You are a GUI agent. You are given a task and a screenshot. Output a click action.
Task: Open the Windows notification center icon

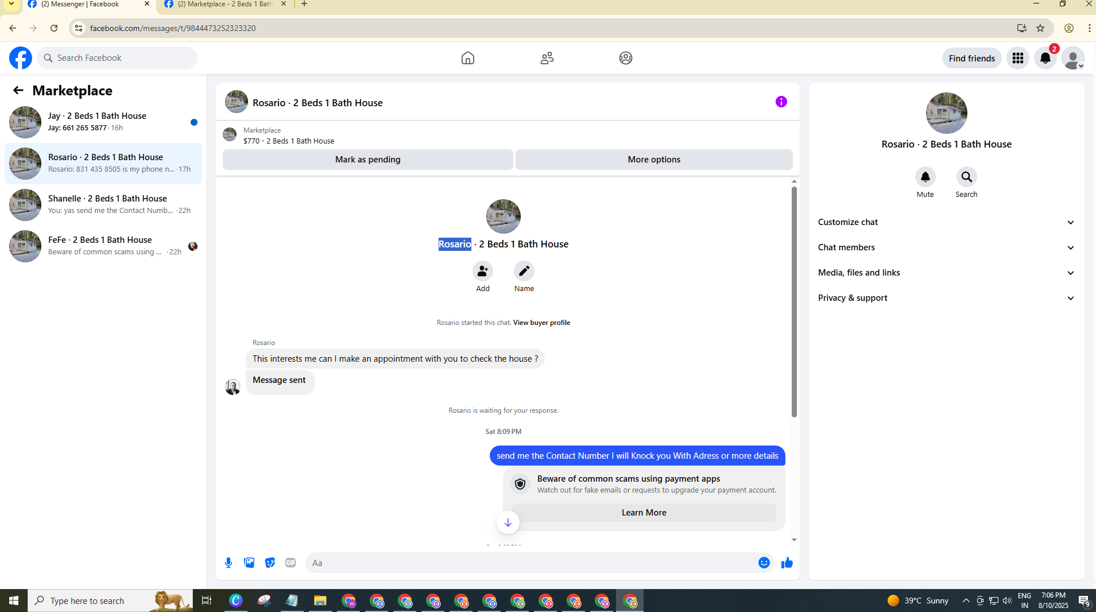coord(1084,601)
